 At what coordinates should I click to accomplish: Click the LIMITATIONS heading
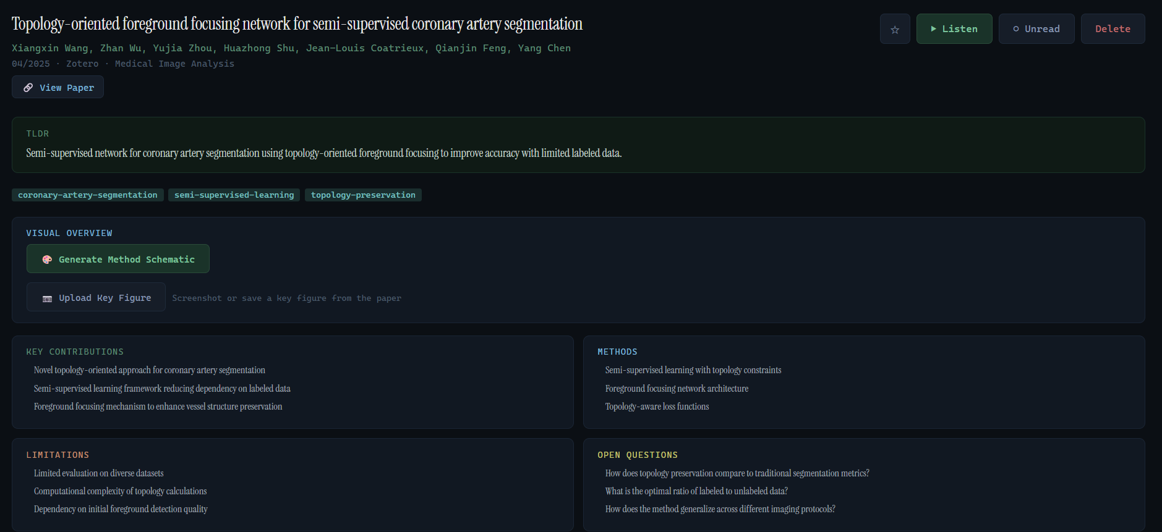(x=58, y=455)
